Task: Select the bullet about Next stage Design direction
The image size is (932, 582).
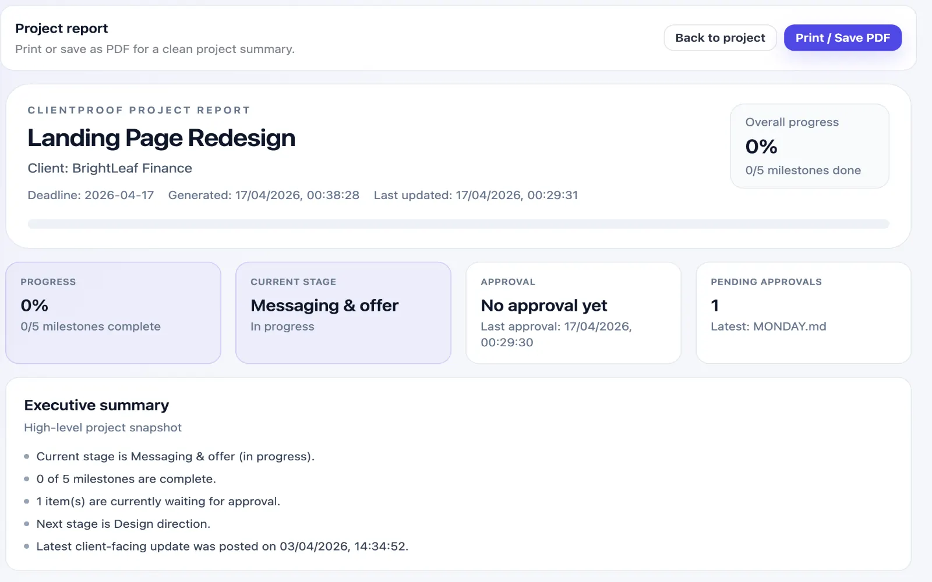Action: click(x=123, y=524)
